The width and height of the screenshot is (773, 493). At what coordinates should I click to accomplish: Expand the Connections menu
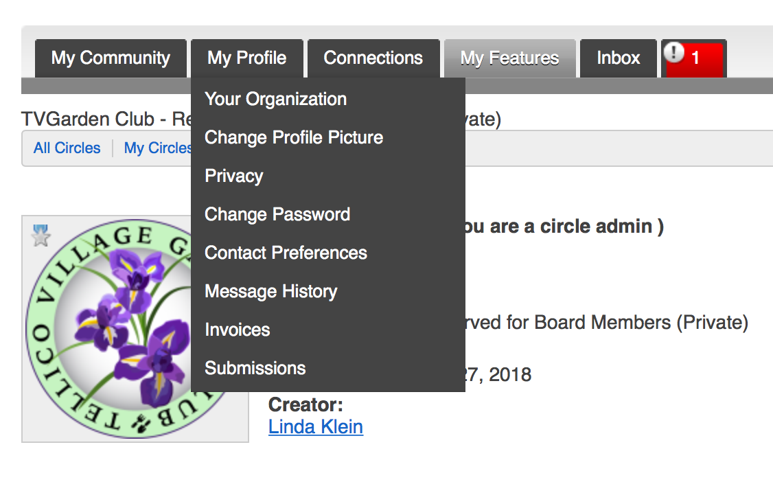pyautogui.click(x=373, y=58)
